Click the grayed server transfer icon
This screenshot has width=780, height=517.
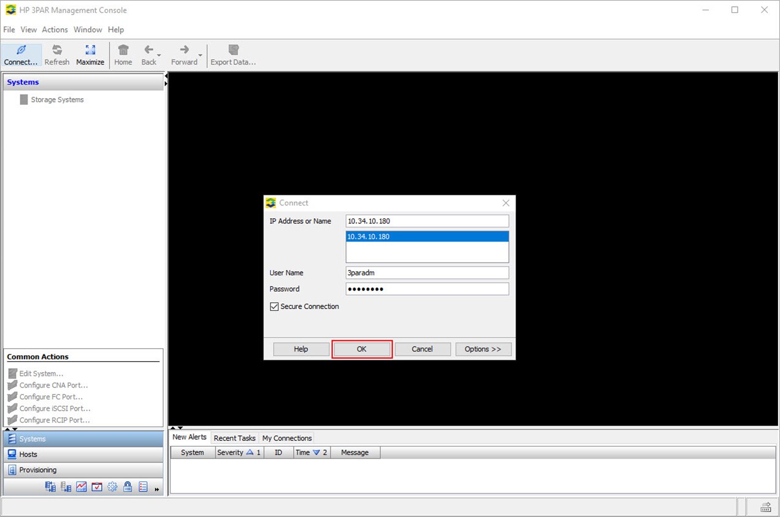pyautogui.click(x=66, y=487)
